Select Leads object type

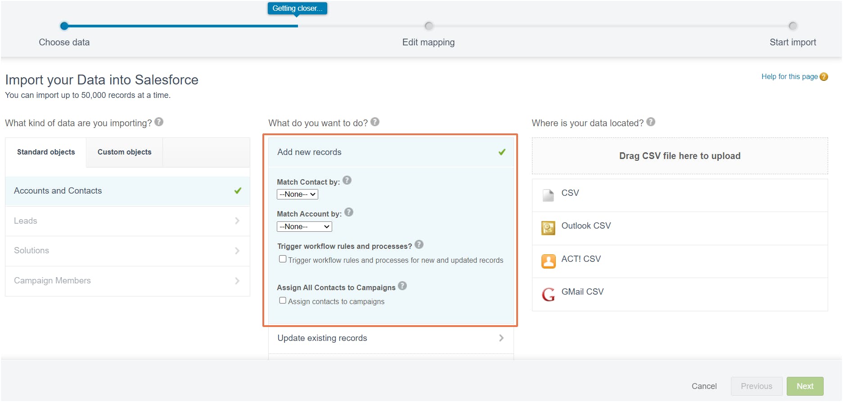tap(127, 221)
